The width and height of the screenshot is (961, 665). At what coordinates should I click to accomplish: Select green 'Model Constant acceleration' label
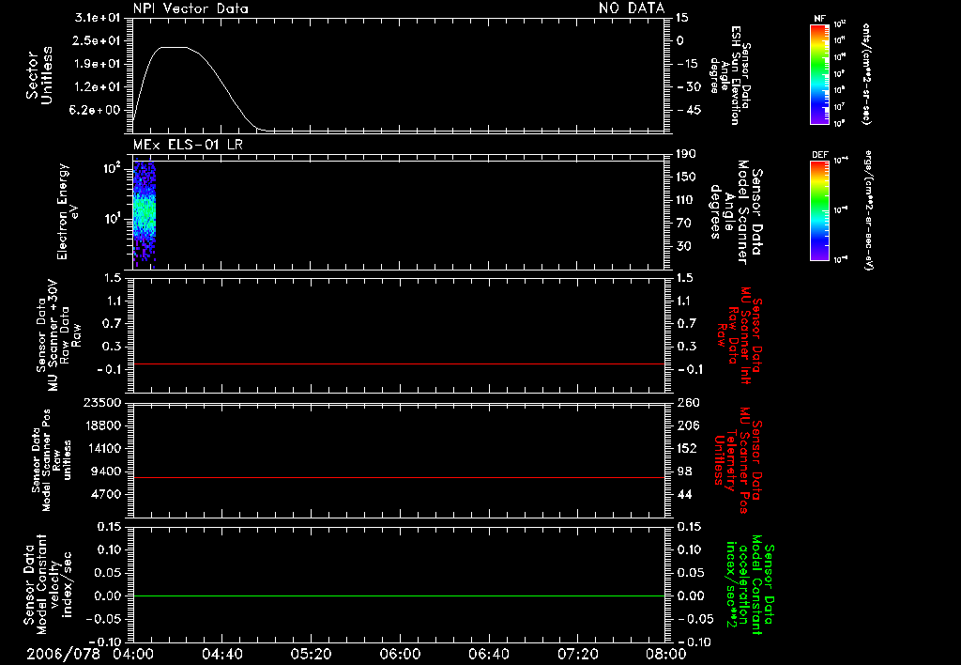[750, 585]
